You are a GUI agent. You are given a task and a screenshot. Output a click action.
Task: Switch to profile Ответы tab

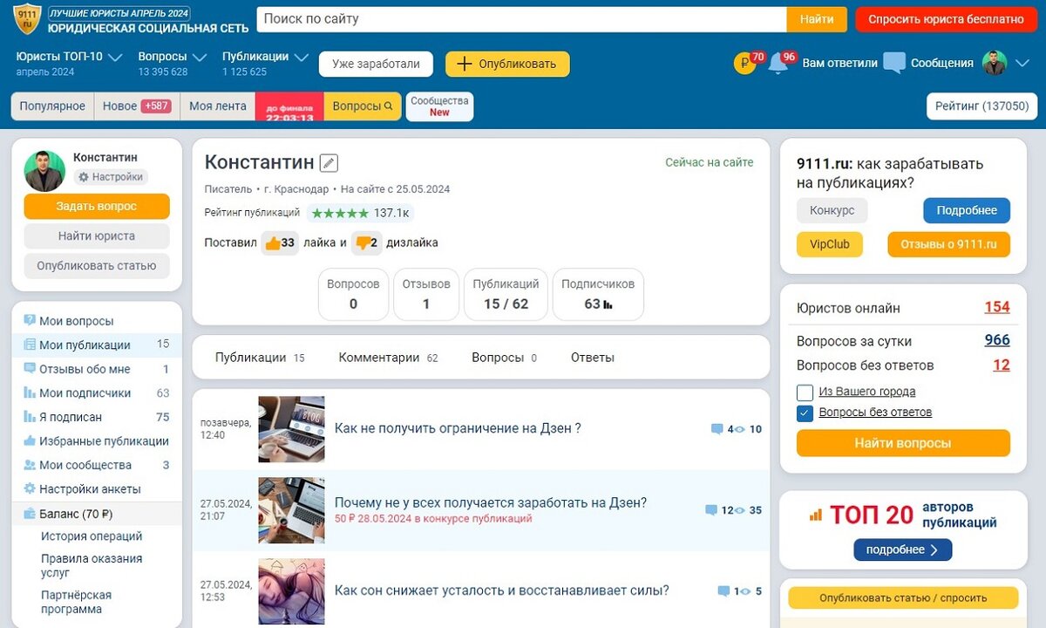tap(593, 358)
